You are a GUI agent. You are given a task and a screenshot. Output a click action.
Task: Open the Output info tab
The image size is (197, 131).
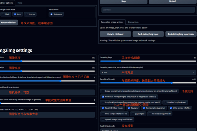[x=133, y=22]
